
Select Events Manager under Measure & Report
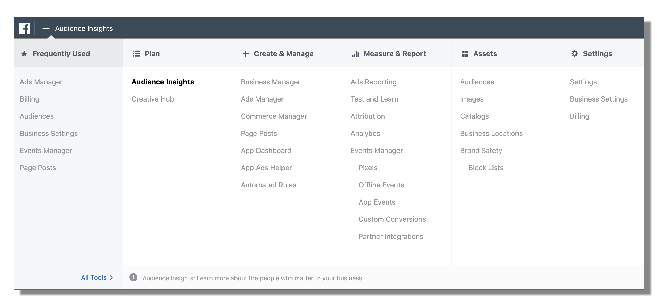[376, 150]
